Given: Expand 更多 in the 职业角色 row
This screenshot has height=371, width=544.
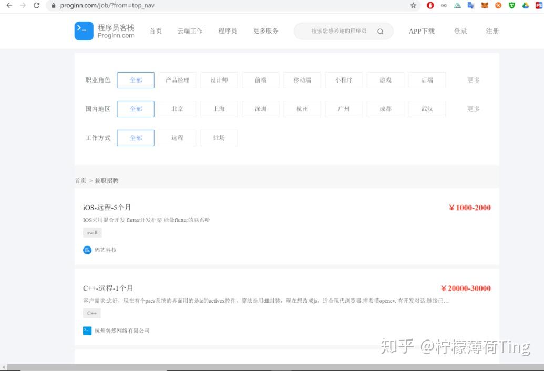Looking at the screenshot, I should [473, 80].
